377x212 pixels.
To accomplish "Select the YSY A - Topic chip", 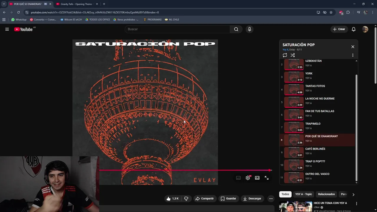I will click(x=304, y=194).
